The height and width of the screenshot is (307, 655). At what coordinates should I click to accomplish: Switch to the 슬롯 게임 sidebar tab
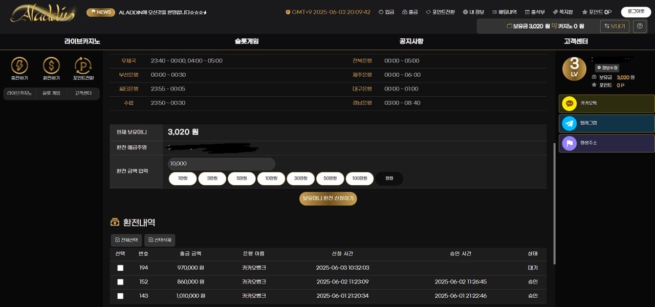coord(51,93)
